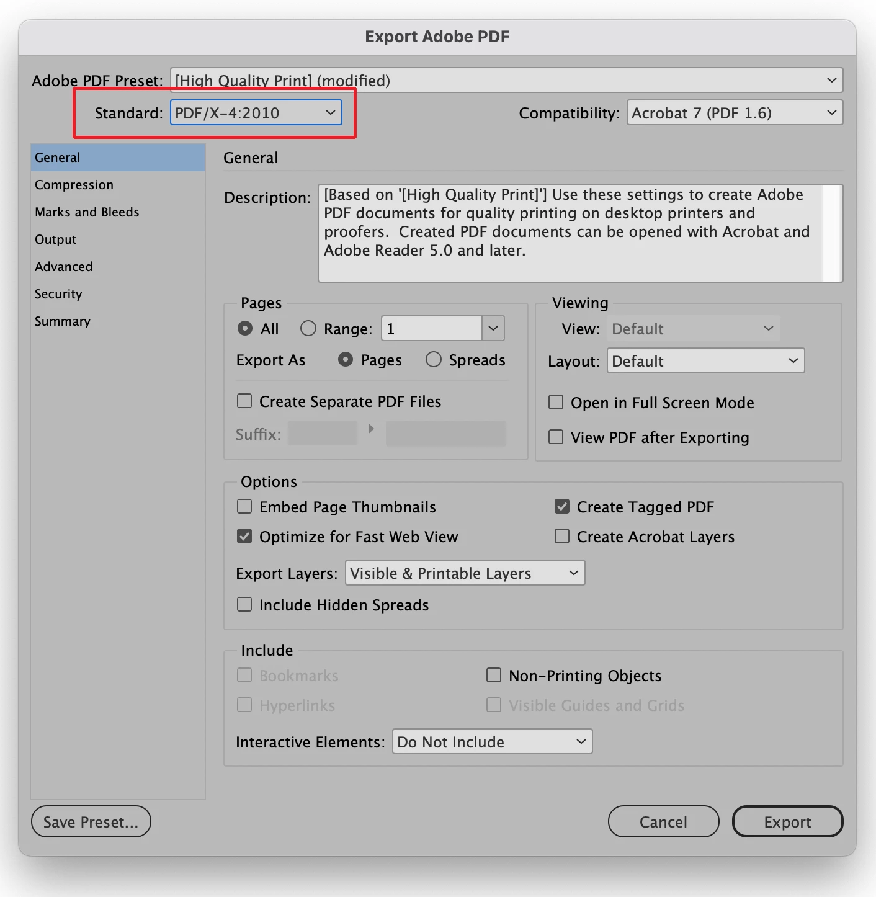The height and width of the screenshot is (897, 876).
Task: Uncheck Optimize for Fast Web View
Action: coord(244,537)
